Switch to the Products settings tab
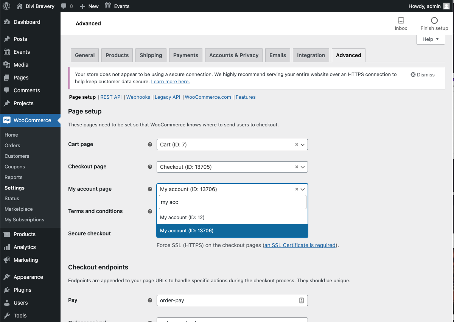Screen dimensions: 454x322 (117, 55)
